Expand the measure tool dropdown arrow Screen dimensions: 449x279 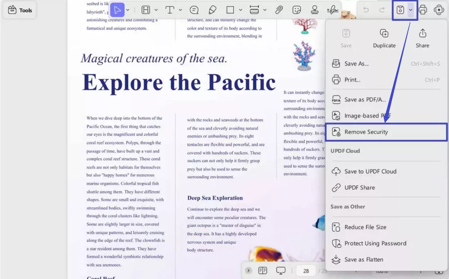(x=265, y=10)
